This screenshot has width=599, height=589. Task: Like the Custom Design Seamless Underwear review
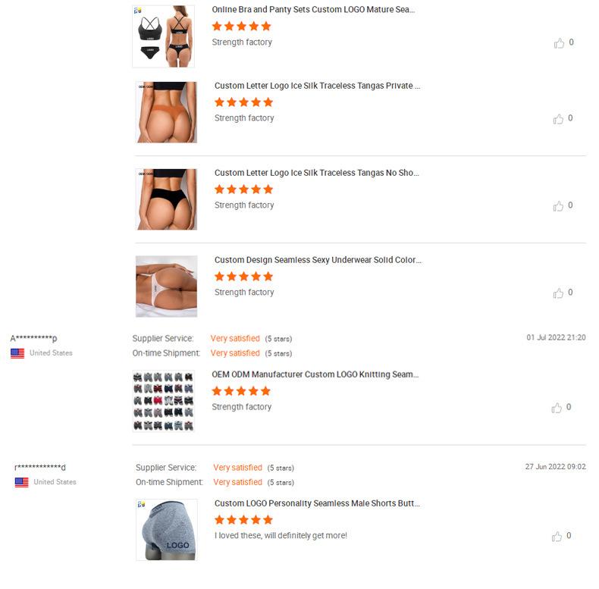point(558,293)
